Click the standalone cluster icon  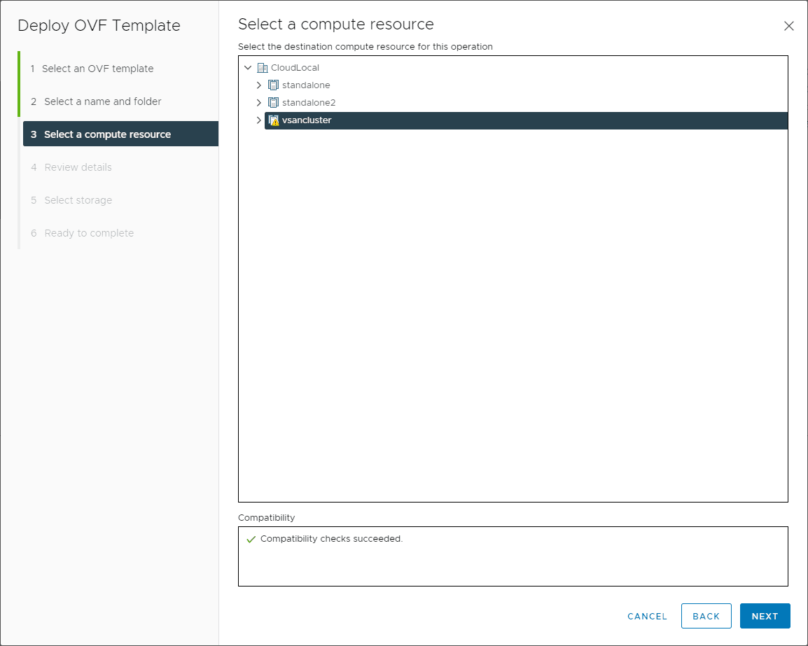click(274, 85)
